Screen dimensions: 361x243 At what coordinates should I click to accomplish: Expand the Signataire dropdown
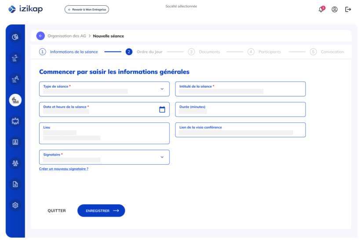pyautogui.click(x=162, y=157)
